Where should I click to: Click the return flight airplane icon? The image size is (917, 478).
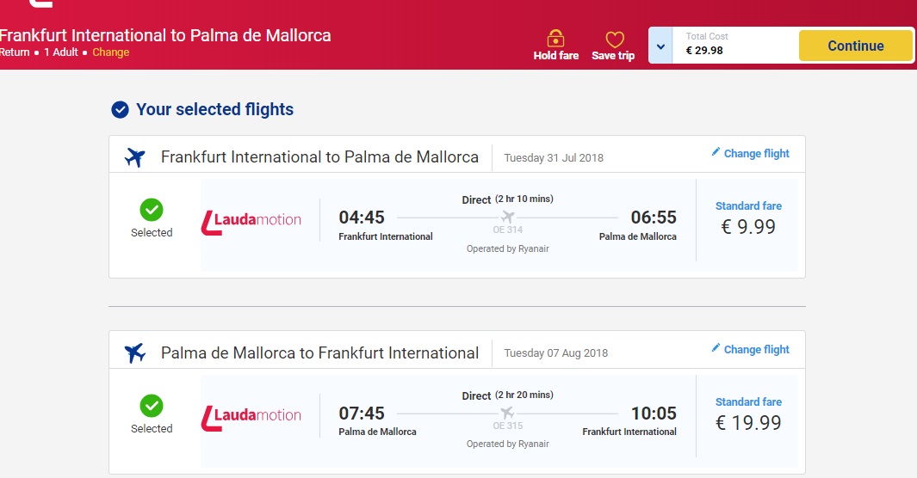click(135, 352)
